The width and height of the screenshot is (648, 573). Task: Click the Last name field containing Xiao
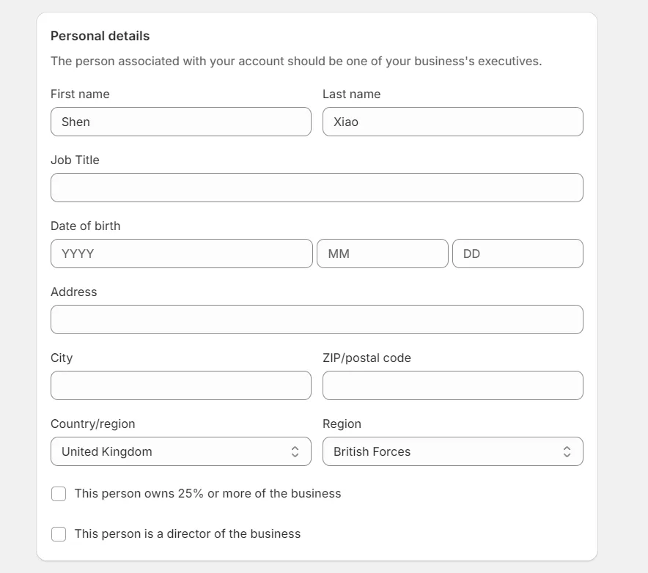(x=452, y=122)
